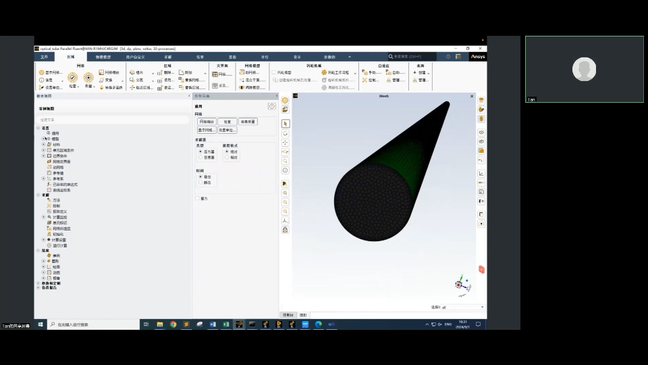Click the ribbon quick search field
Viewport: 648px width, 365px height.
pyautogui.click(x=411, y=57)
